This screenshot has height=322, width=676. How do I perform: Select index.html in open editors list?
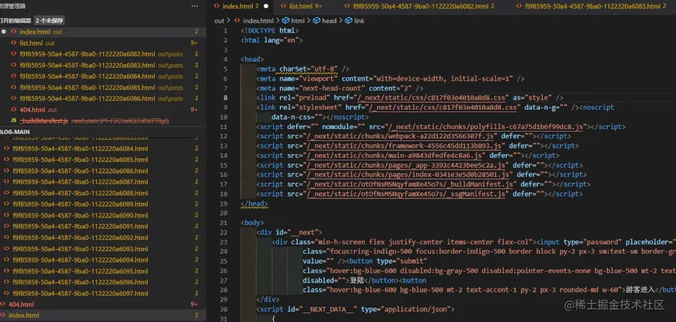pos(103,32)
